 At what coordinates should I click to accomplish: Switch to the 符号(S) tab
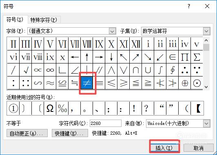[x=15, y=20]
